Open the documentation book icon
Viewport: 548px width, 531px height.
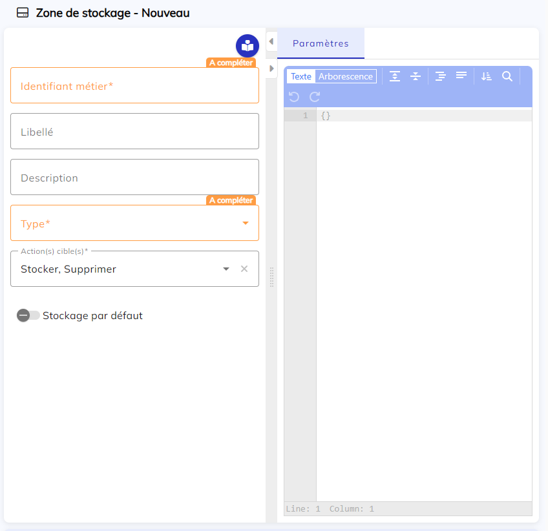tap(248, 46)
